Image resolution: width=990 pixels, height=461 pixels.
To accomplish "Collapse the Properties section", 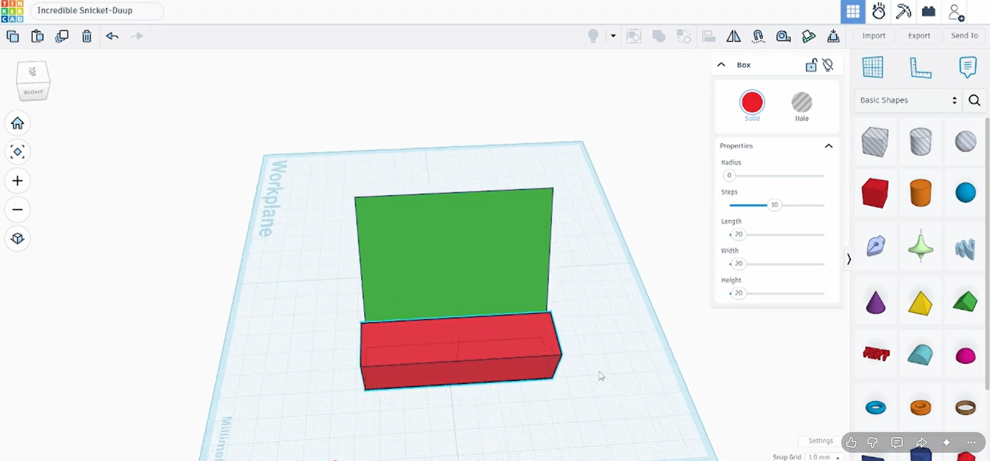I will (x=829, y=146).
